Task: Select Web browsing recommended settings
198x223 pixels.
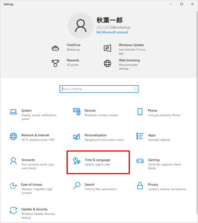Action: point(122,64)
